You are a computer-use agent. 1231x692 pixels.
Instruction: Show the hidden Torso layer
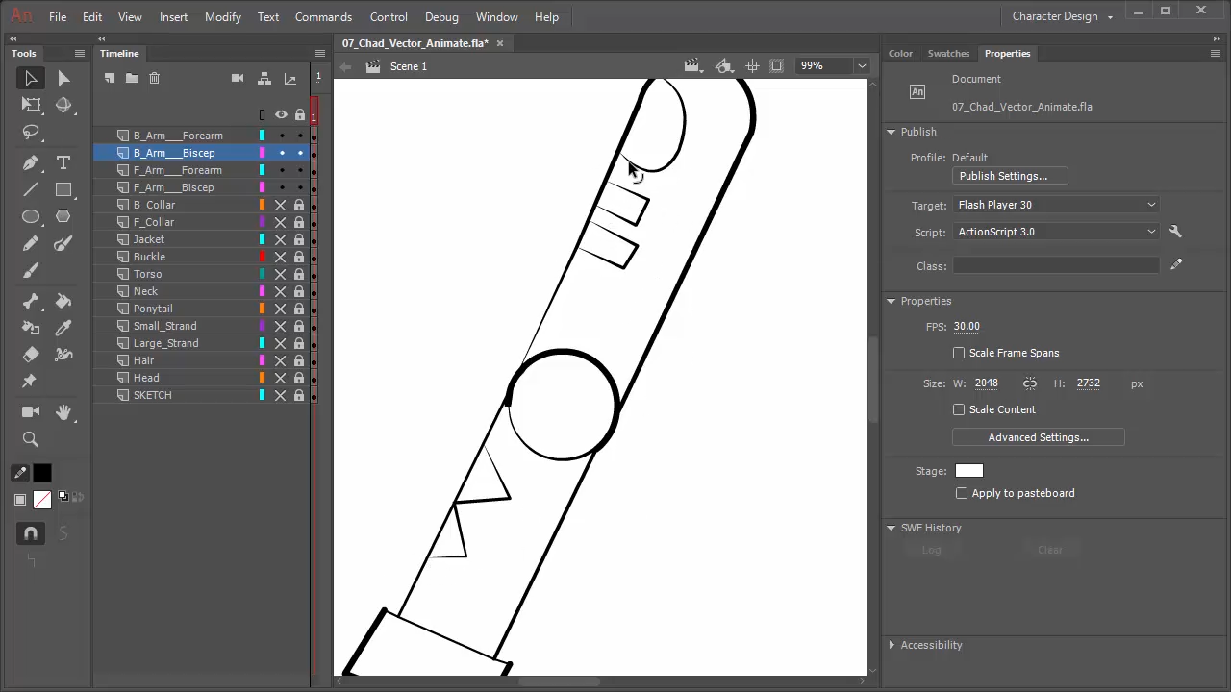point(281,274)
